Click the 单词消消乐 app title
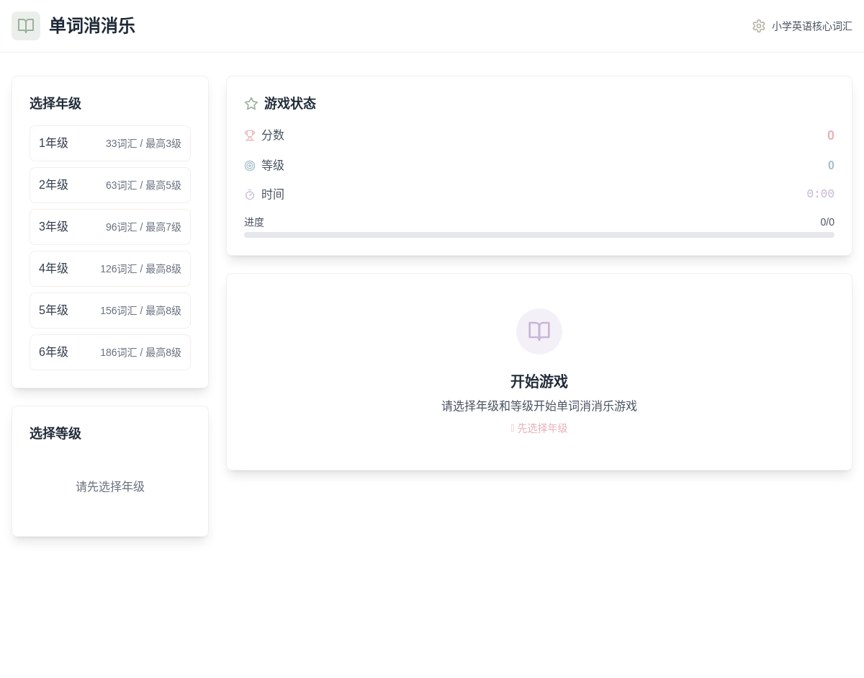This screenshot has height=678, width=864. [91, 26]
